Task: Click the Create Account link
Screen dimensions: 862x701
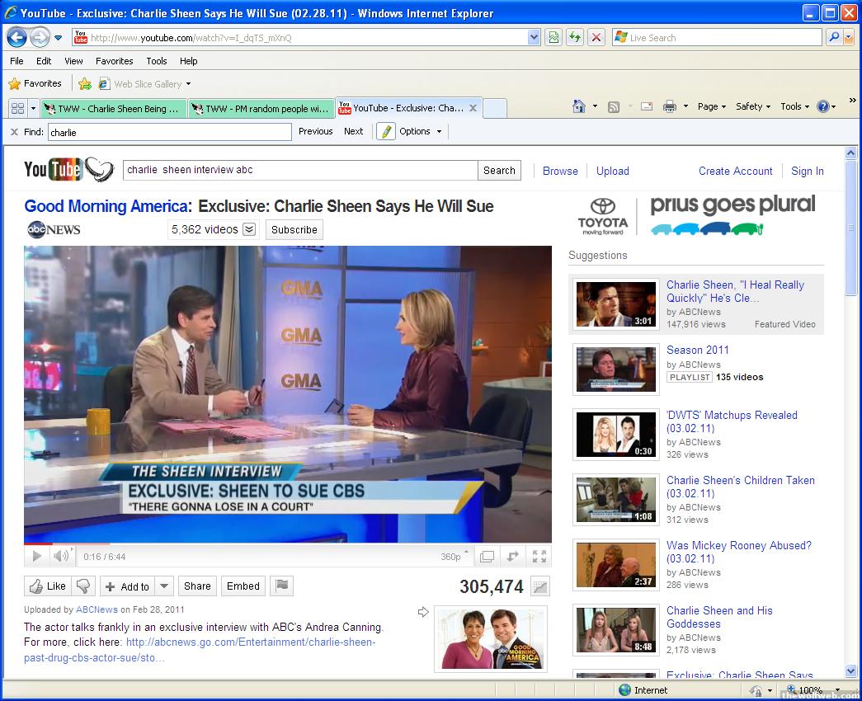Action: 736,171
